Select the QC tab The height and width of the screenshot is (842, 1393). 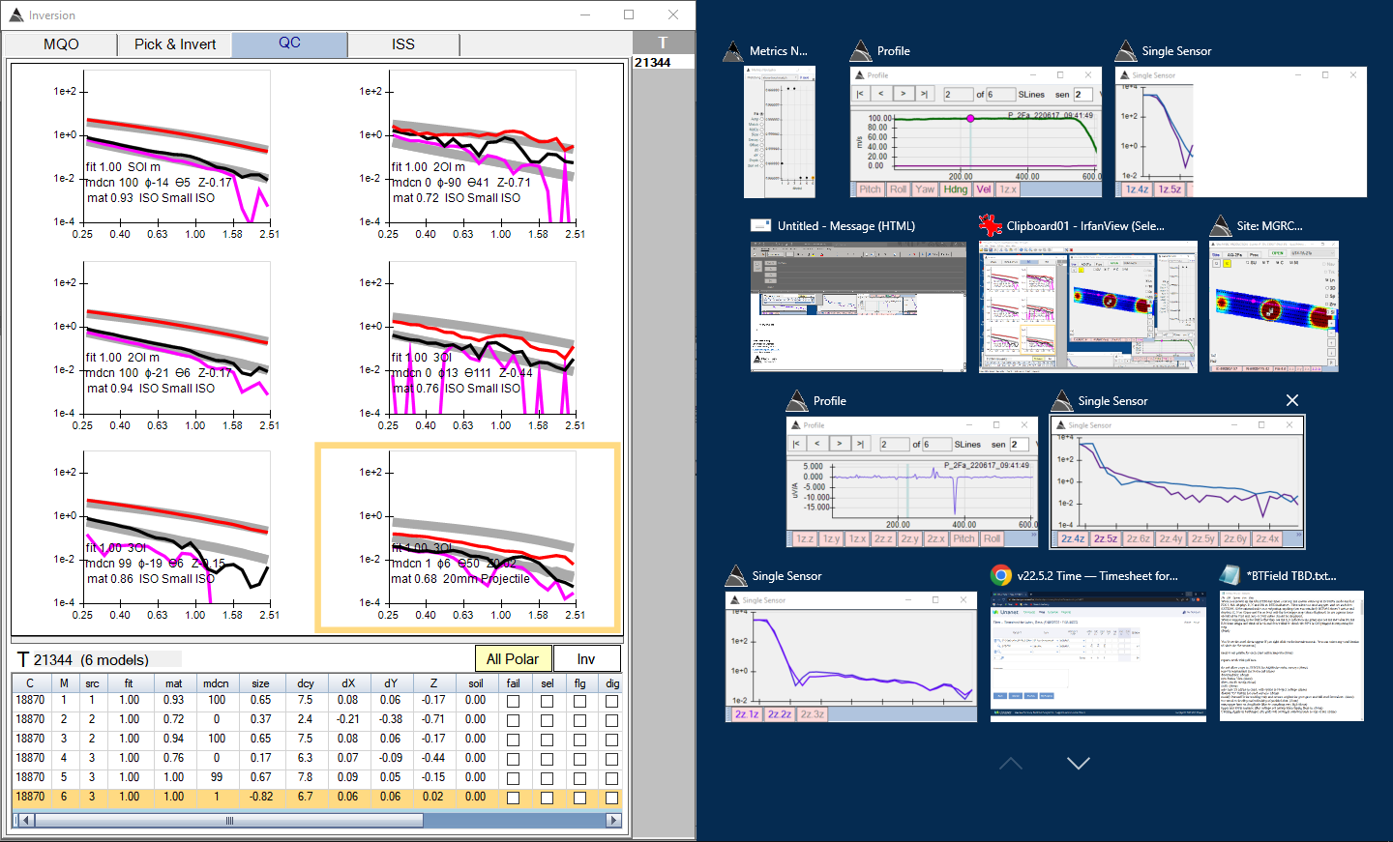[289, 44]
